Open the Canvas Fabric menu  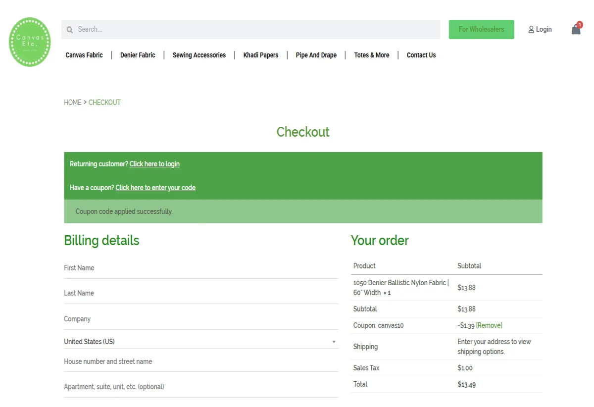point(84,55)
